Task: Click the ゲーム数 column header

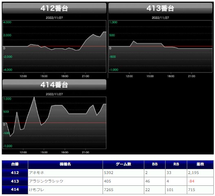Action: (x=123, y=165)
